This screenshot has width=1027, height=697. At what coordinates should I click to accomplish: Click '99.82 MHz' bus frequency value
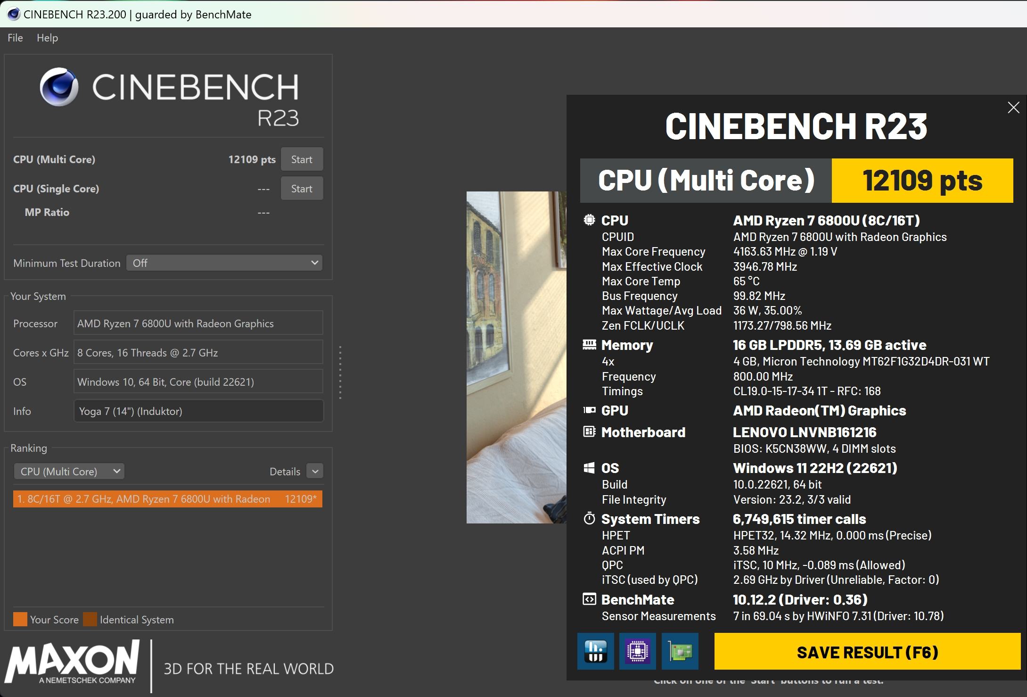[759, 296]
